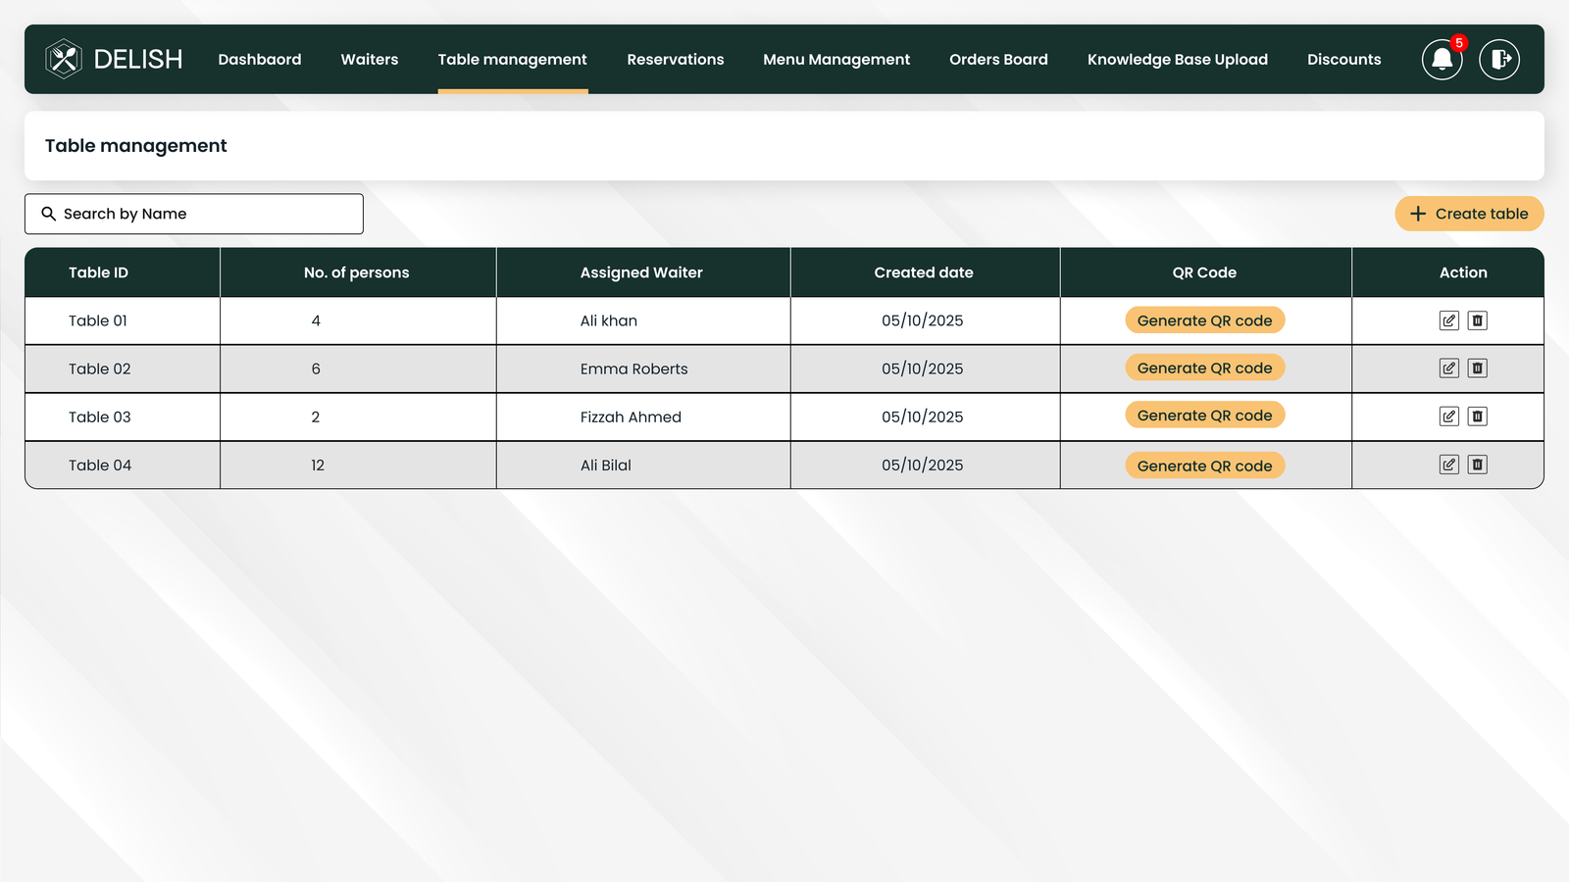Delete Table 01 row

point(1478,320)
